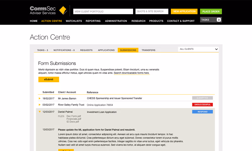The height and width of the screenshot is (151, 252).
Task: Go to Watchlists menu
Action: point(74,21)
